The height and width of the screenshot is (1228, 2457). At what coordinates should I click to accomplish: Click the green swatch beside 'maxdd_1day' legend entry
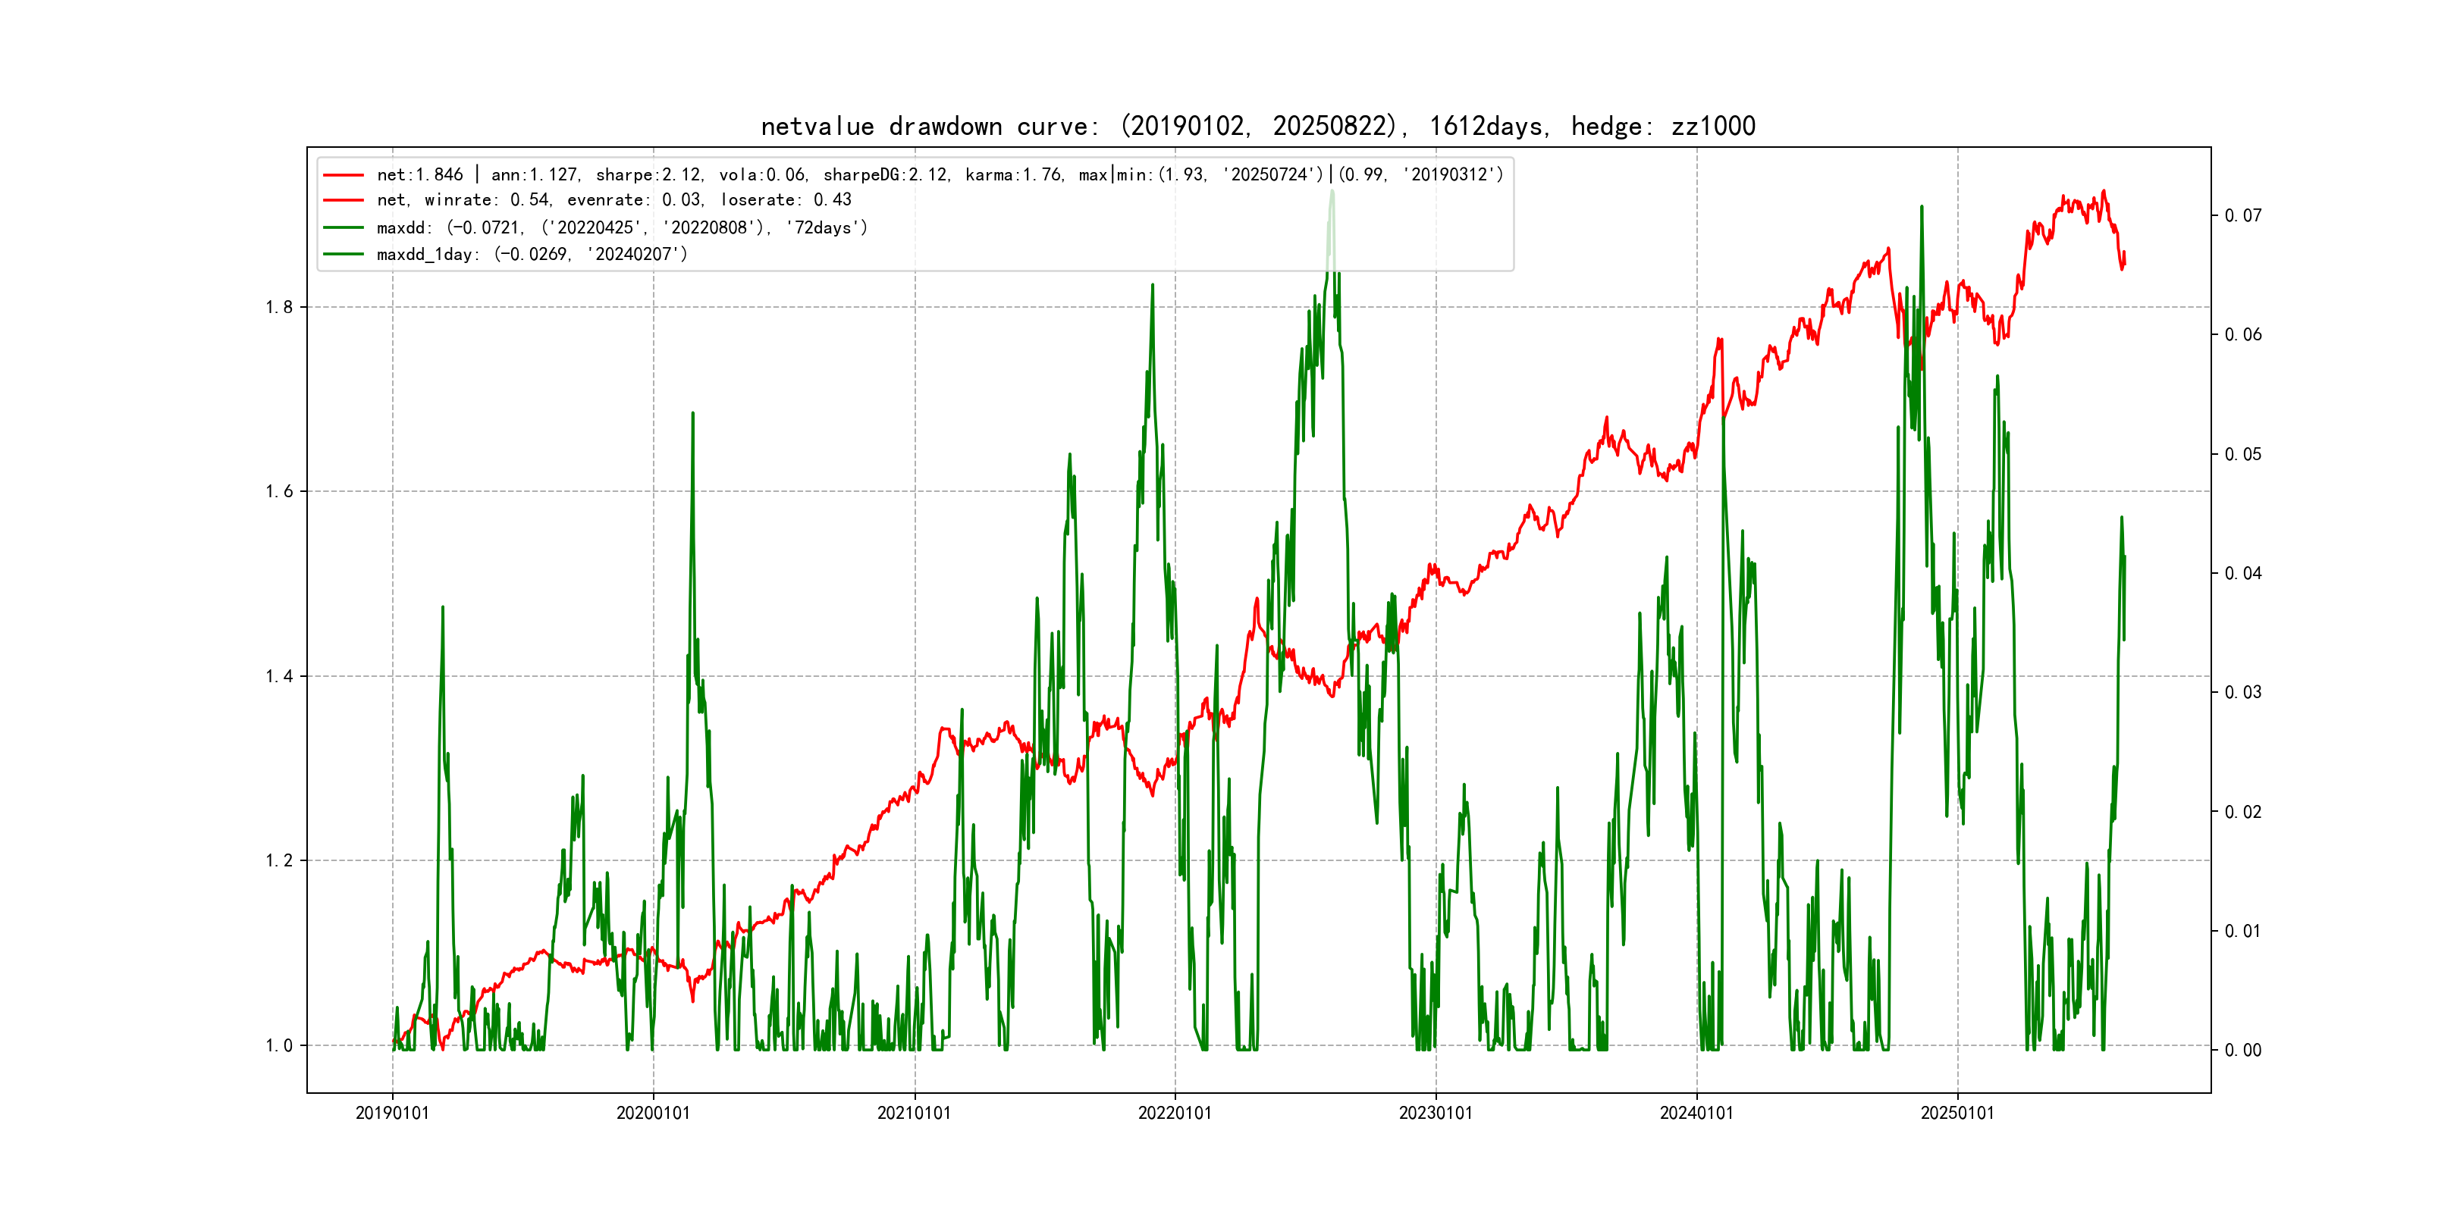(x=344, y=255)
